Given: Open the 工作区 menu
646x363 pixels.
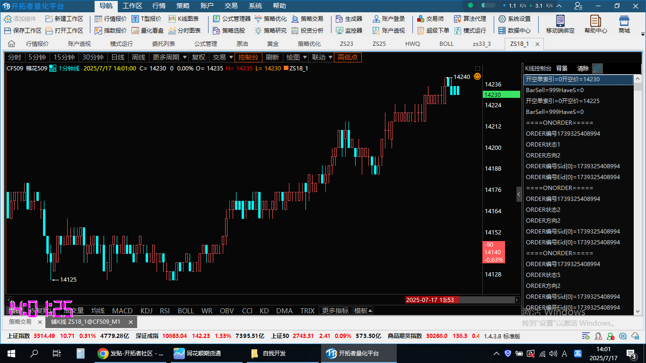Looking at the screenshot, I should pos(132,6).
